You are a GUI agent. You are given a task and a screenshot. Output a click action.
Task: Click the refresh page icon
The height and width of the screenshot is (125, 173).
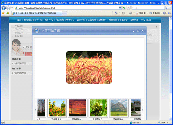(124, 8)
